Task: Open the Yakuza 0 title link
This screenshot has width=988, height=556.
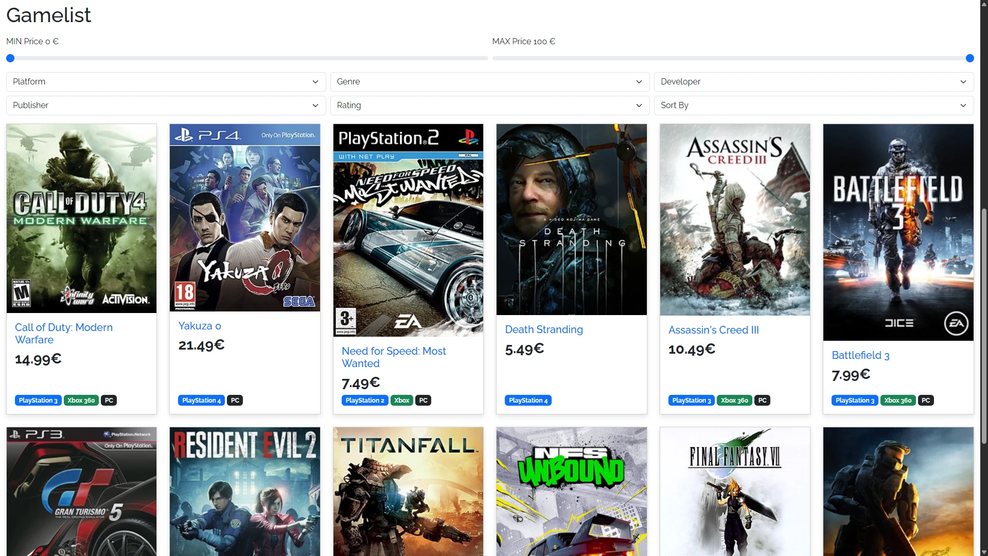Action: [200, 326]
